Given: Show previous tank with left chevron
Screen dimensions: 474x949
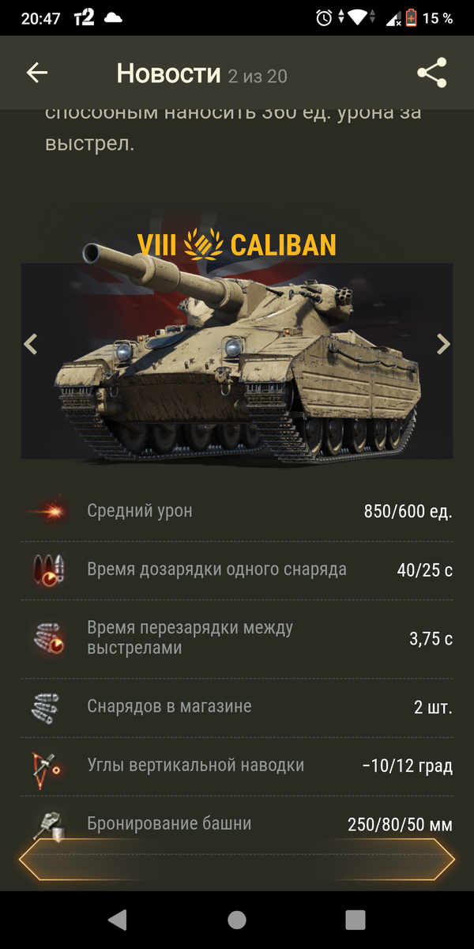Looking at the screenshot, I should [x=31, y=344].
